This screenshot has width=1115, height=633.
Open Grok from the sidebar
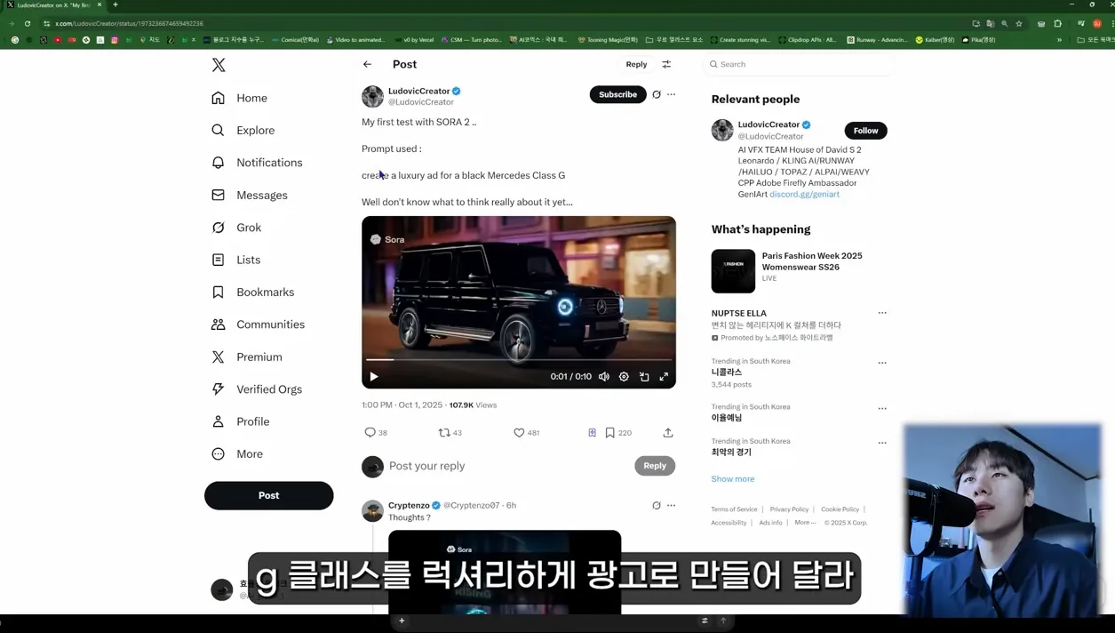236,228
